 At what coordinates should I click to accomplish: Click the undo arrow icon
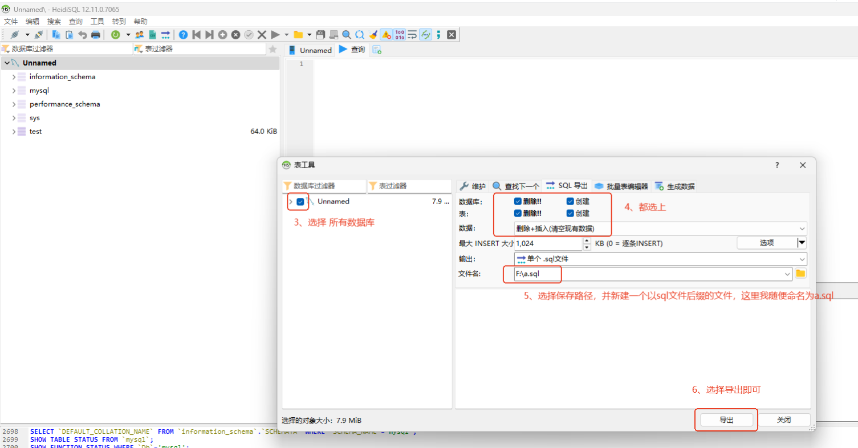[x=83, y=35]
